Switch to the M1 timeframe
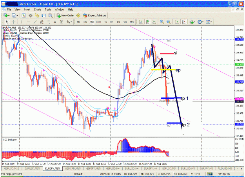The image size is (245, 177). pyautogui.click(x=78, y=22)
